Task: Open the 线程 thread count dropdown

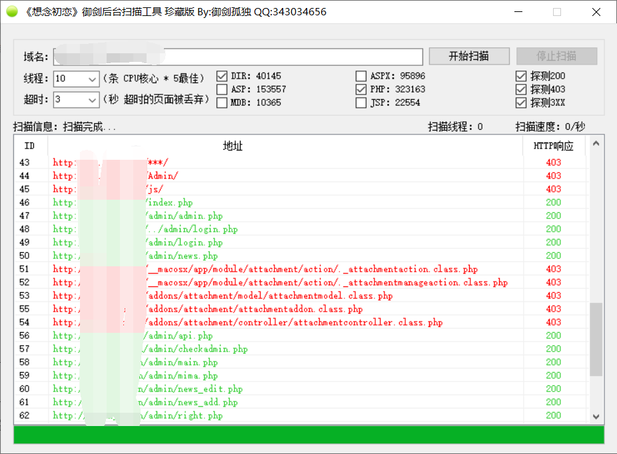Action: (92, 79)
